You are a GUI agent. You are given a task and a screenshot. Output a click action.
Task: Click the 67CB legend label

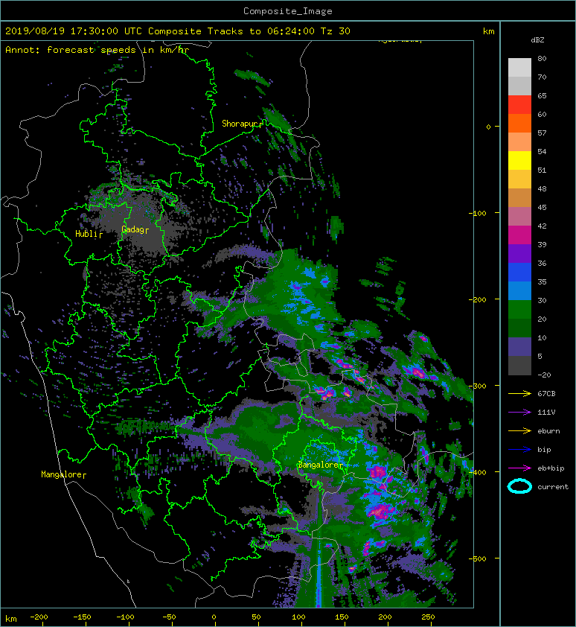[546, 394]
